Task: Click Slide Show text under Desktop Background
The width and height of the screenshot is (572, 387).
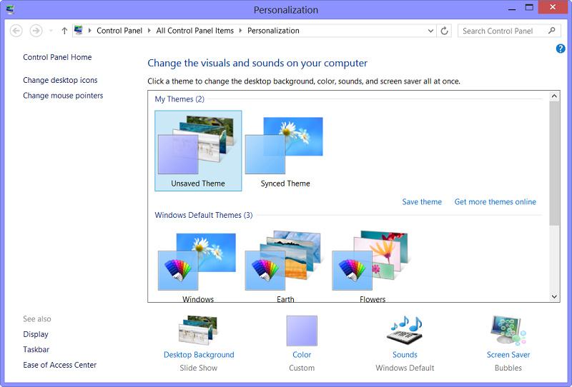Action: [199, 368]
